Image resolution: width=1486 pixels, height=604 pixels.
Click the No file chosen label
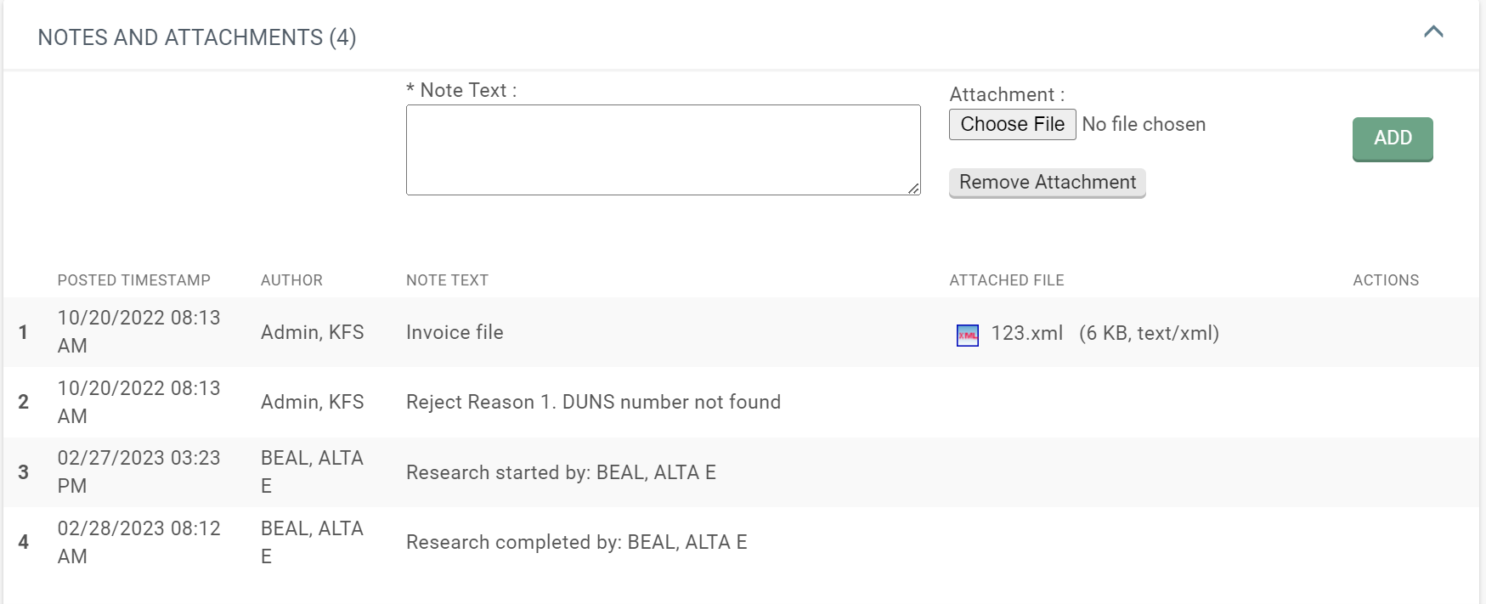pos(1144,124)
